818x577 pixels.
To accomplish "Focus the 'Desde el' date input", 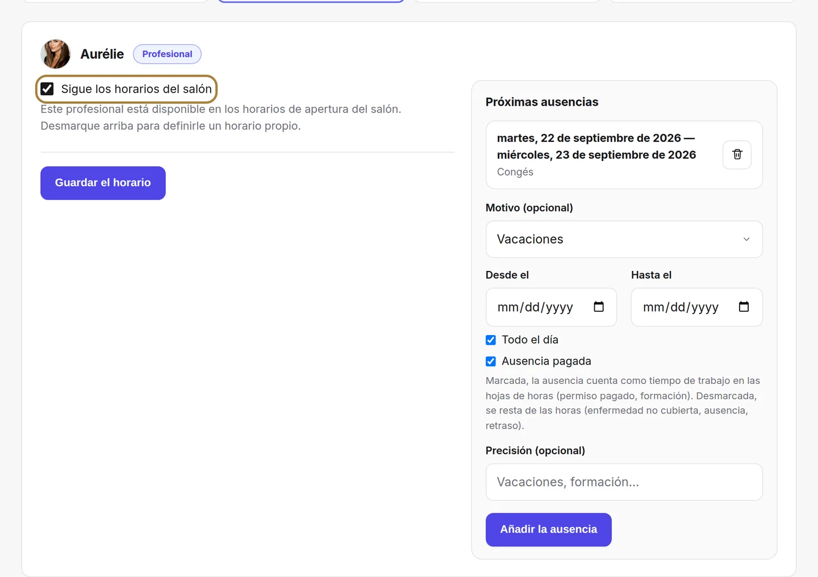I will coord(551,307).
